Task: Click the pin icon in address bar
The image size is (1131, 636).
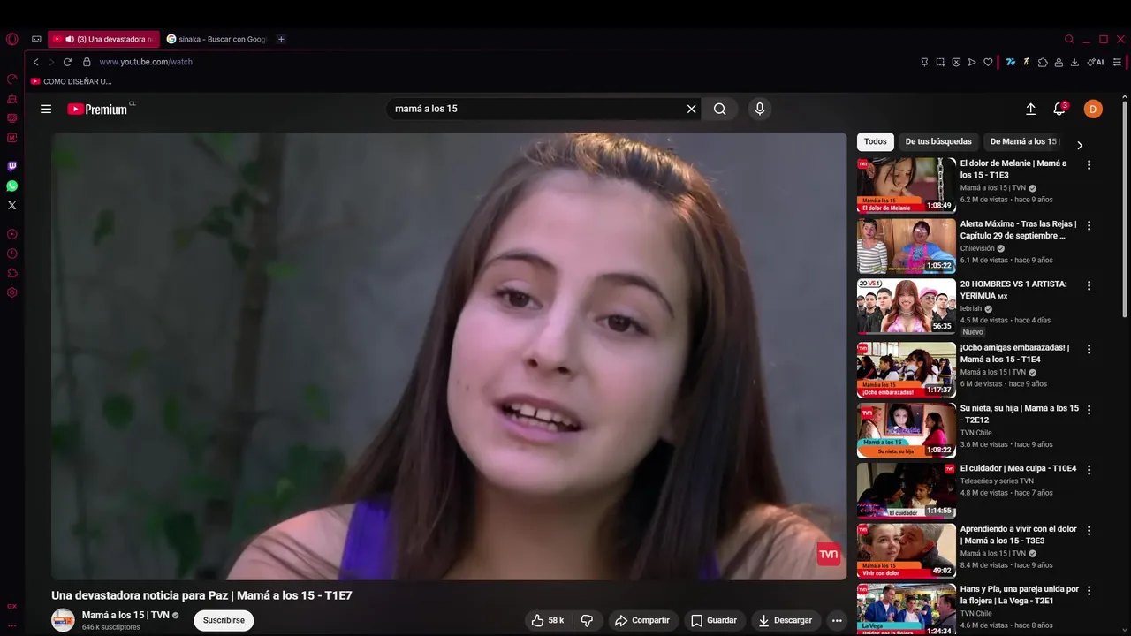Action: pyautogui.click(x=924, y=62)
